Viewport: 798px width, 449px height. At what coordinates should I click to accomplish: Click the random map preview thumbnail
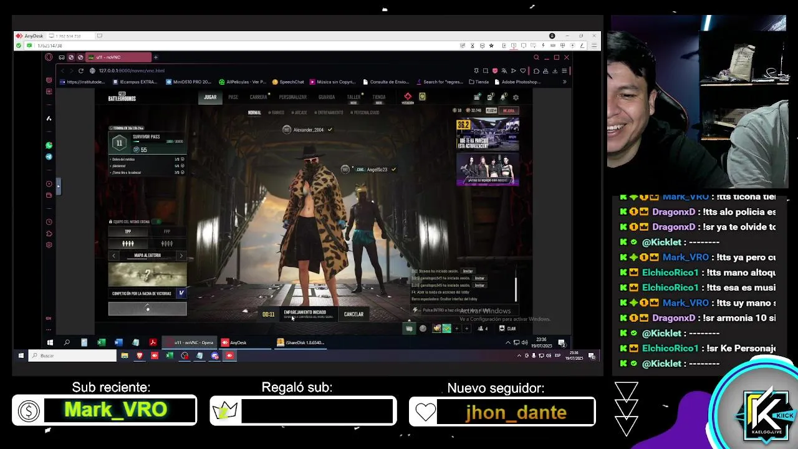tap(147, 274)
